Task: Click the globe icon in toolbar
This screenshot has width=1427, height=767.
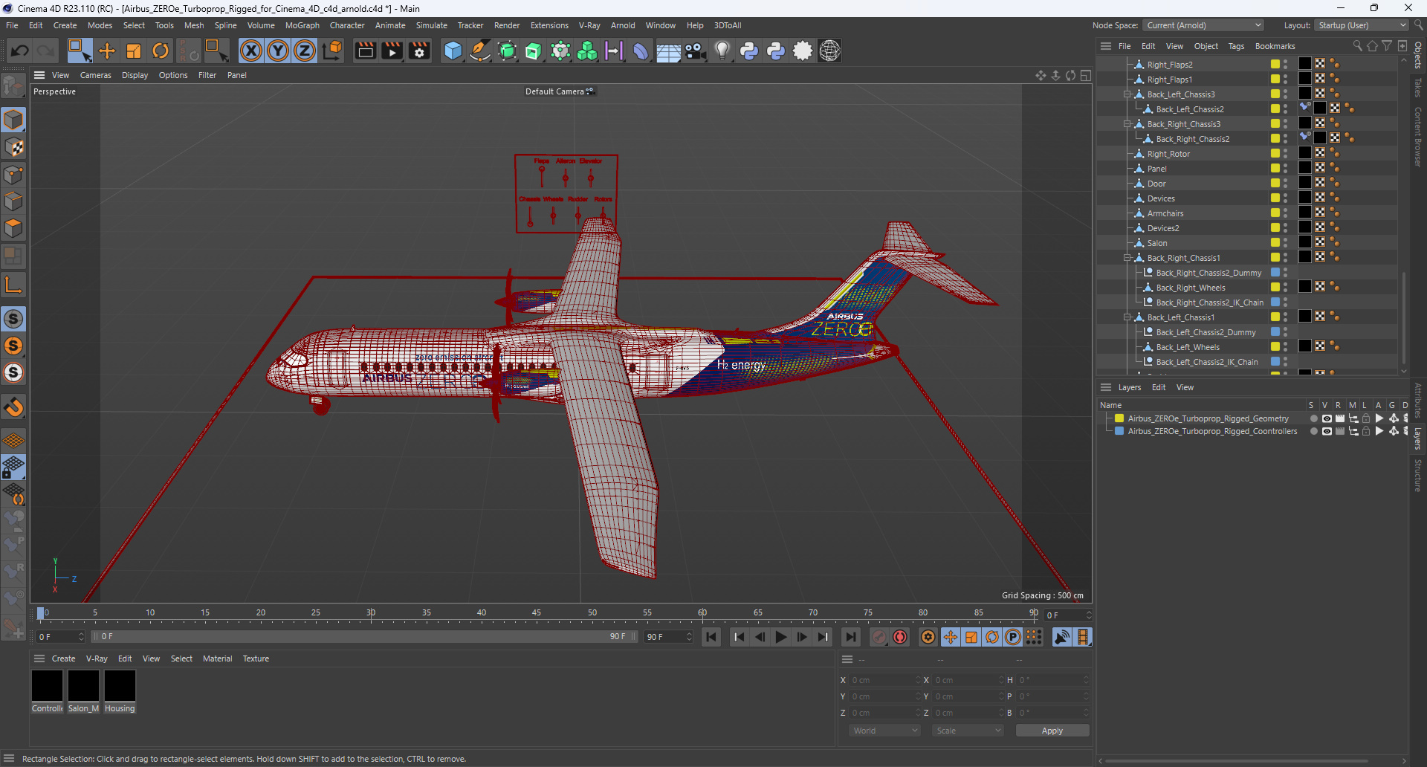Action: pos(830,51)
